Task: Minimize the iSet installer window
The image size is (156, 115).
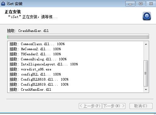Action: pyautogui.click(x=130, y=4)
